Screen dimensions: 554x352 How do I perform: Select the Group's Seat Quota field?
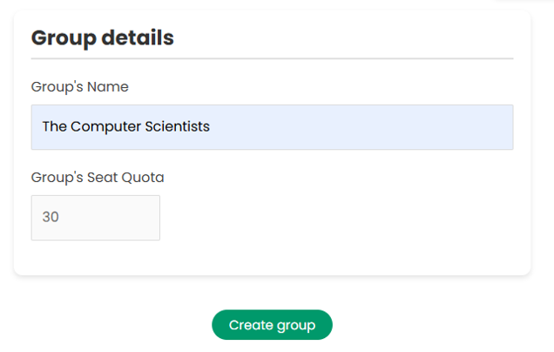pyautogui.click(x=96, y=218)
